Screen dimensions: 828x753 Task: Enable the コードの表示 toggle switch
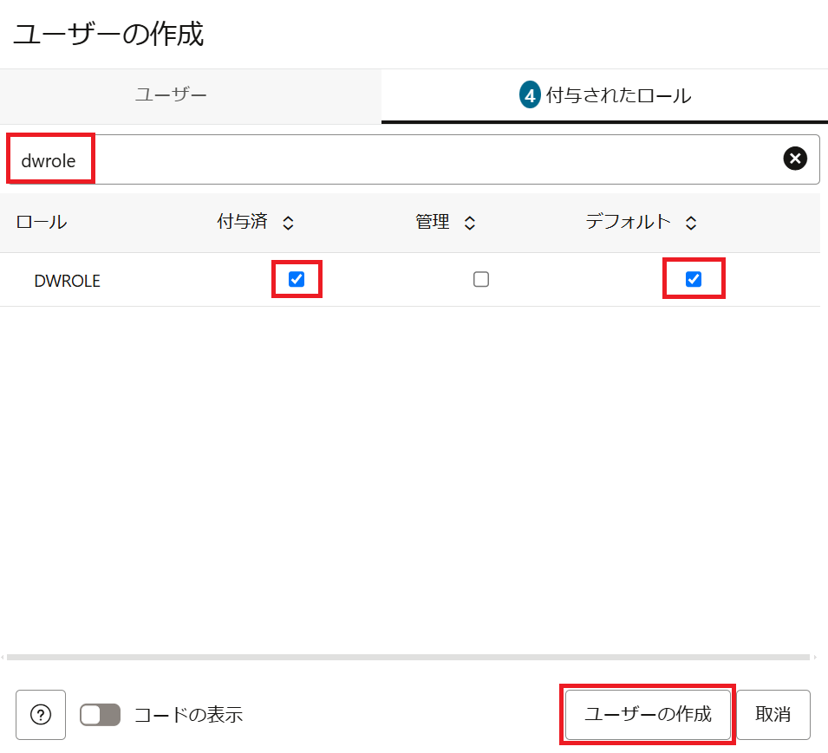coord(101,714)
